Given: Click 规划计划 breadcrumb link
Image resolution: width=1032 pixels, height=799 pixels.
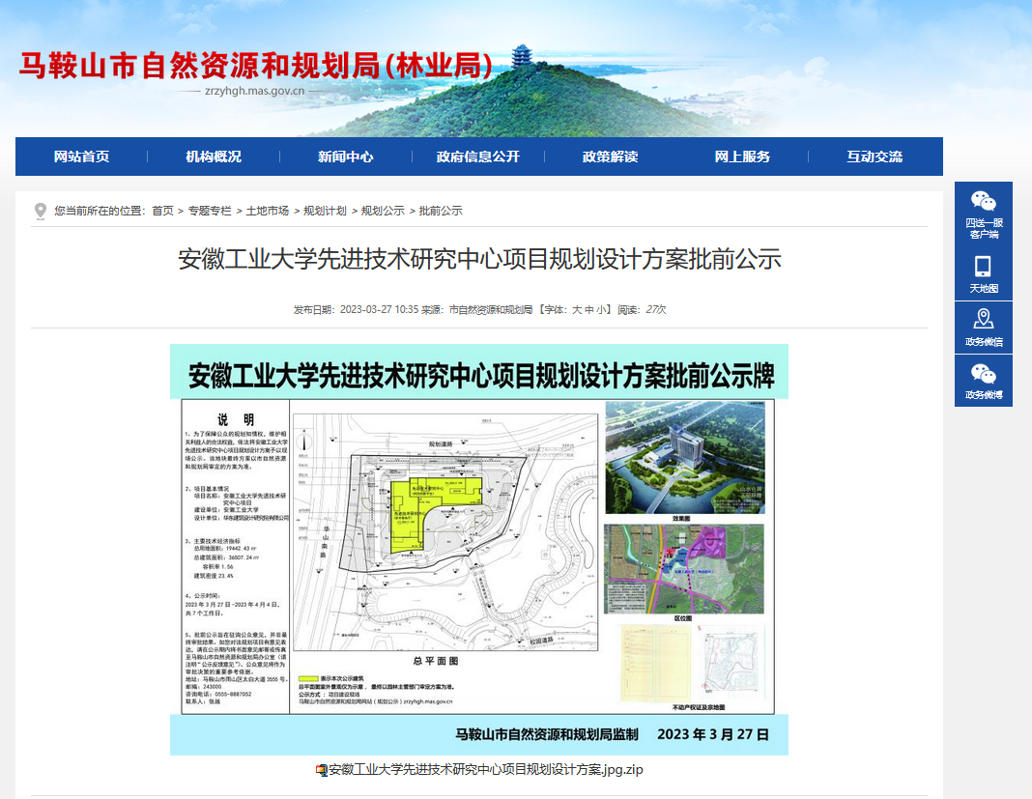Looking at the screenshot, I should pos(325,211).
